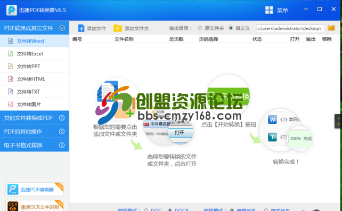The image size is (342, 211).
Task: Maximize the PDF converter window
Action: click(320, 9)
